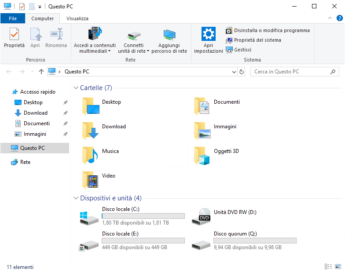This screenshot has height=272, width=345.
Task: Select Accesso rapido in navigation pane
Action: tap(33, 92)
